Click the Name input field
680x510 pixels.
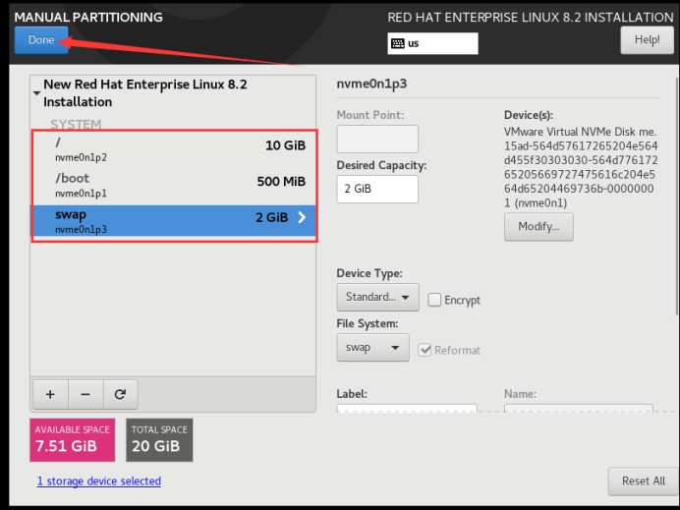pos(579,409)
